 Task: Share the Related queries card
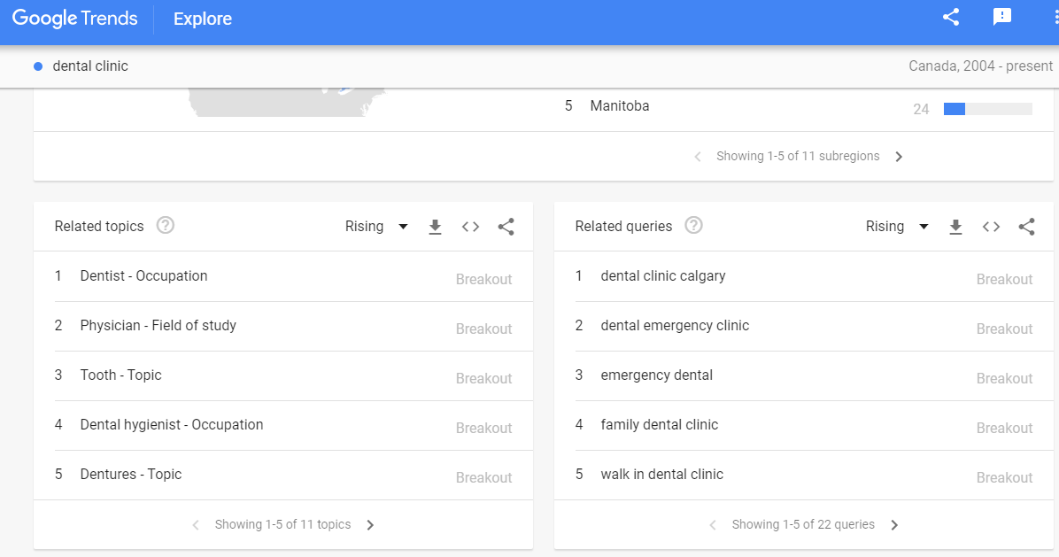click(1026, 227)
